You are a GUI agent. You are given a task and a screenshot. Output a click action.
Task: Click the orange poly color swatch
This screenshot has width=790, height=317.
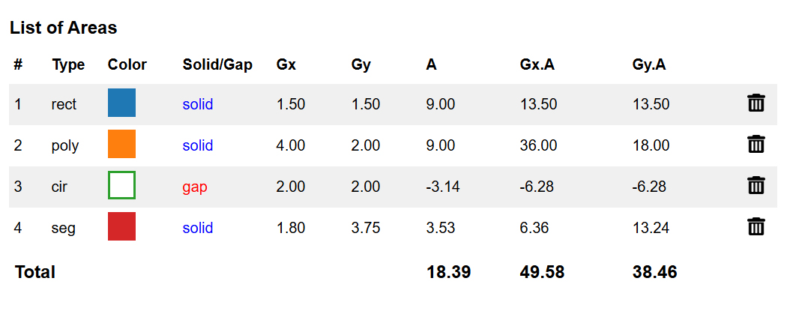tap(121, 145)
